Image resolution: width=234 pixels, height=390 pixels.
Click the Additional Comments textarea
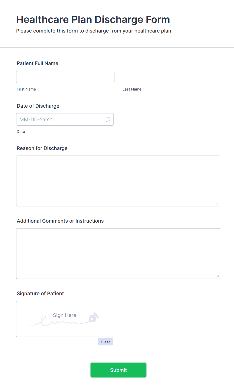pyautogui.click(x=118, y=253)
